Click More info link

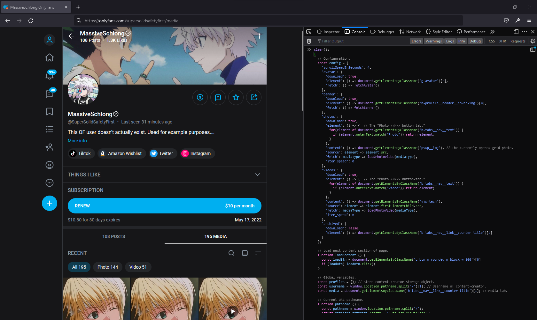click(x=77, y=141)
